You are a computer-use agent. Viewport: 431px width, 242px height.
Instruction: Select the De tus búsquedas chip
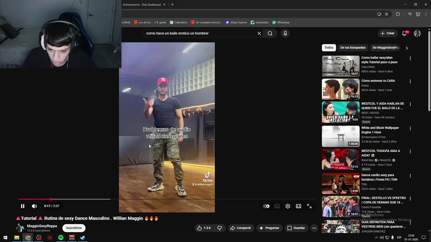[353, 47]
